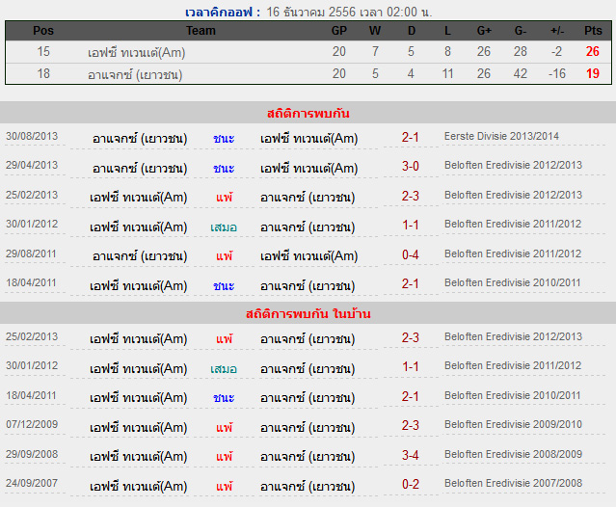Viewport: 616px width, 507px height.
Task: Click section heading 'สถิติการพบกัน ในบ้าน'
Action: [x=308, y=314]
